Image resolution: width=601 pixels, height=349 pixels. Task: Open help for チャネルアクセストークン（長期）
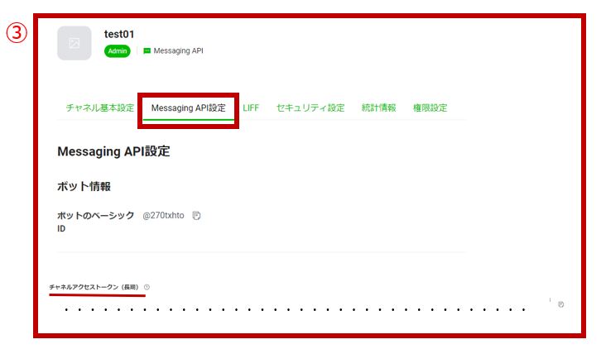point(147,287)
